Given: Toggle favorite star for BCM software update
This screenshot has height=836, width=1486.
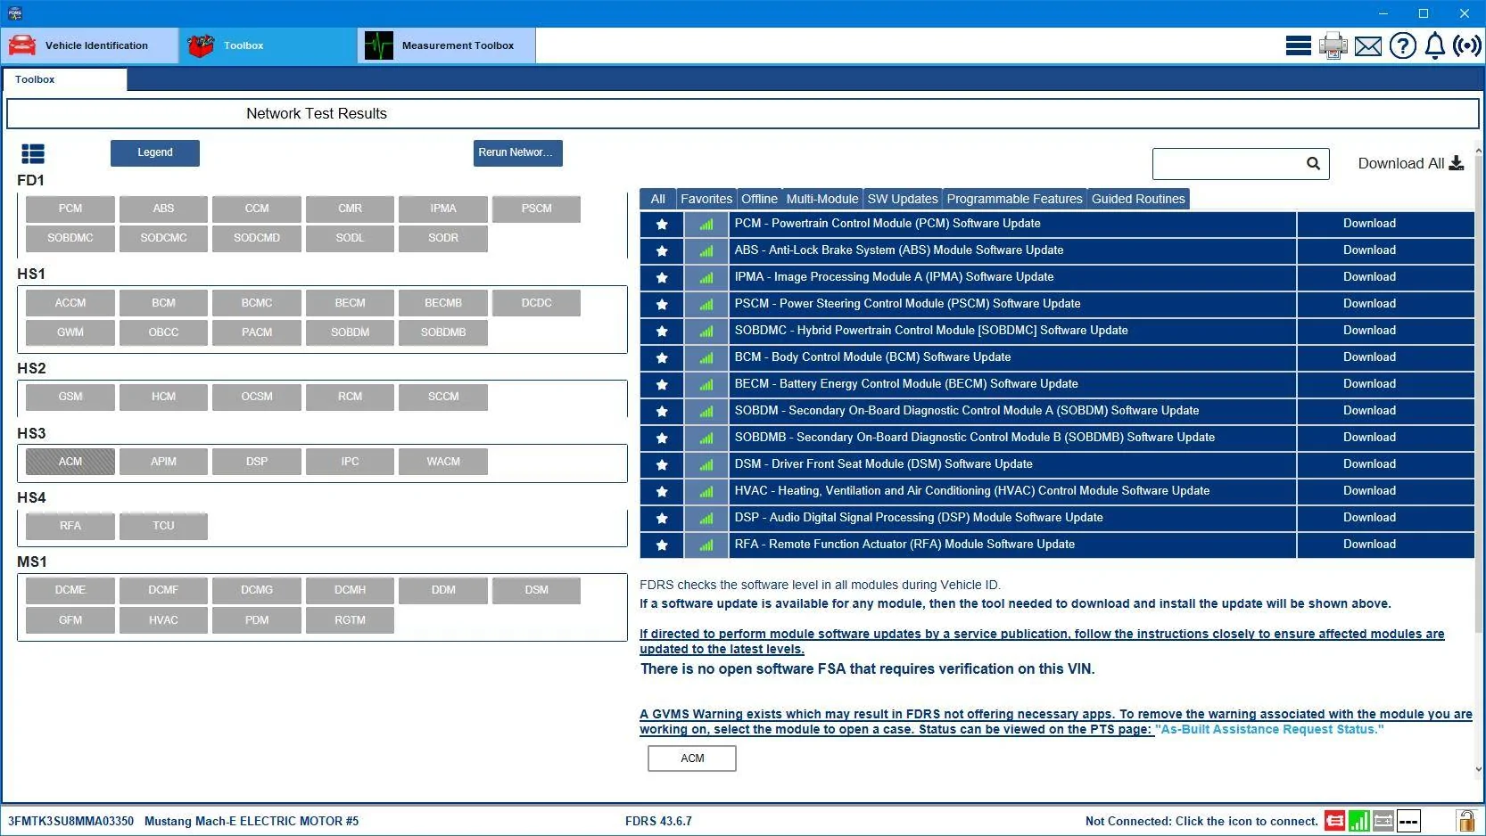Looking at the screenshot, I should 662,358.
